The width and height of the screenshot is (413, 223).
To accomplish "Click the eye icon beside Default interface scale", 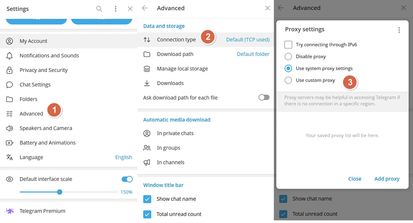I will click(9, 179).
